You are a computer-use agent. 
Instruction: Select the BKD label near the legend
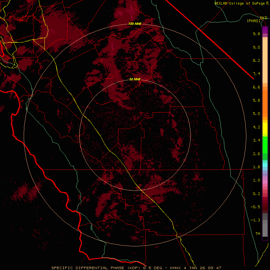[x=264, y=18]
